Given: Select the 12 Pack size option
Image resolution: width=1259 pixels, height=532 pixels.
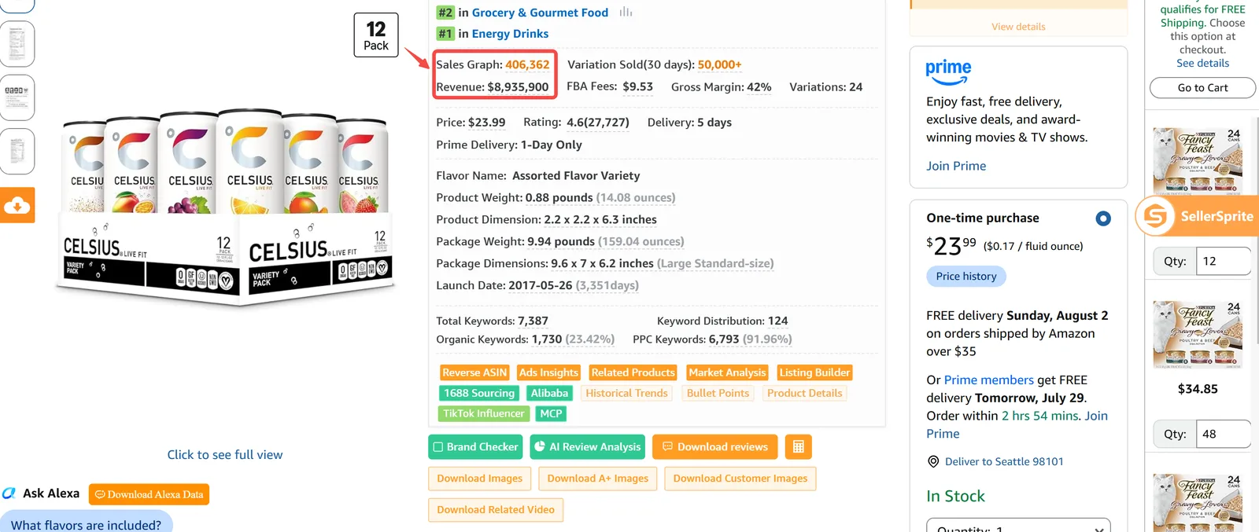Looking at the screenshot, I should (x=376, y=35).
